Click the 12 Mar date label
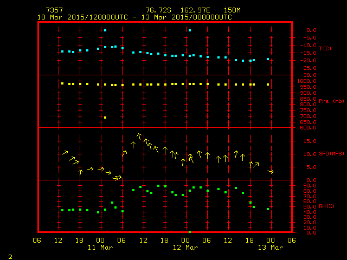The height and width of the screenshot is (260, 347). [x=185, y=248]
